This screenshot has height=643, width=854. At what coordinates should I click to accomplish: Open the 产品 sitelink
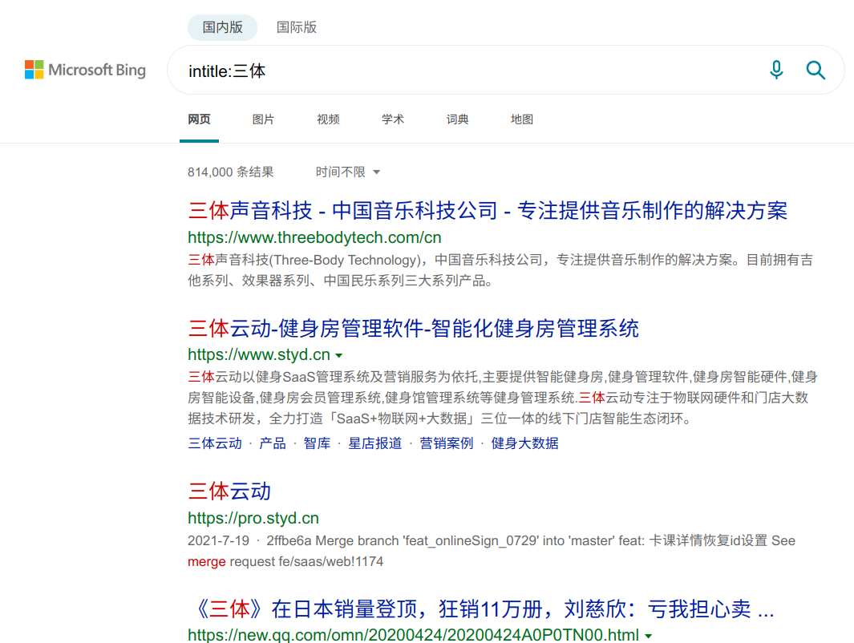pos(273,443)
